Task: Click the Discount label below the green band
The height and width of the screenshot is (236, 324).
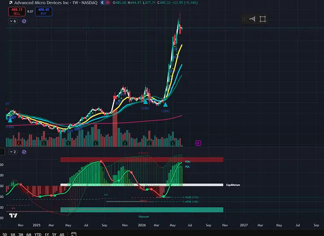Action: point(143,217)
